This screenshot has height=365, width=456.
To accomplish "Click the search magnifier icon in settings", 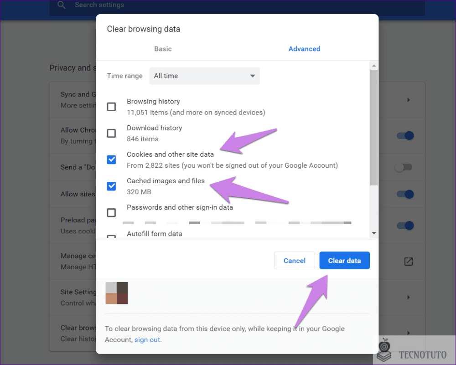I will pyautogui.click(x=62, y=5).
